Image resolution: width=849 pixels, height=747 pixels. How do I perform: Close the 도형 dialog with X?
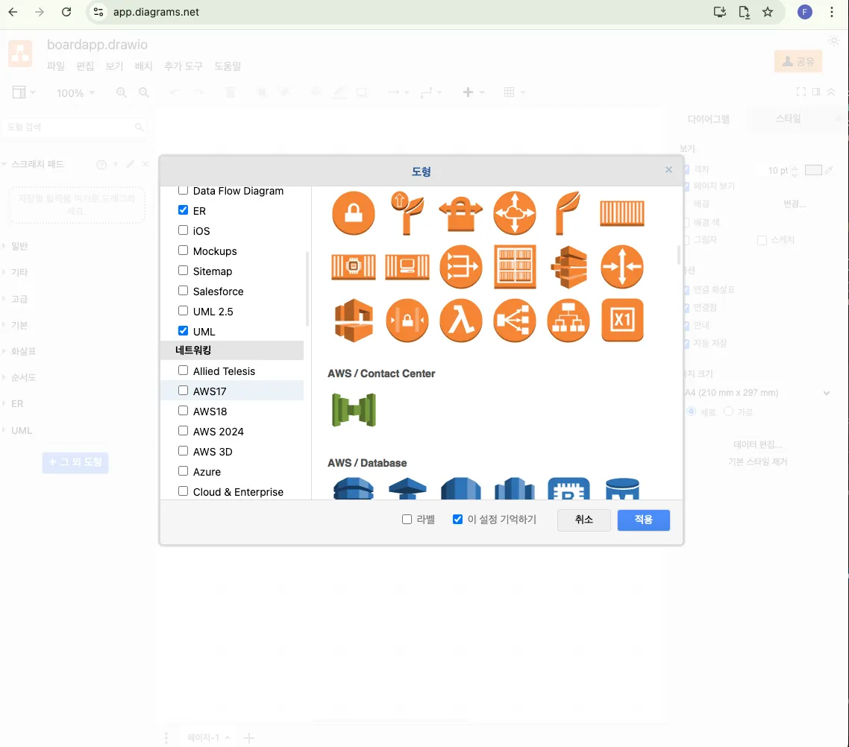coord(668,170)
